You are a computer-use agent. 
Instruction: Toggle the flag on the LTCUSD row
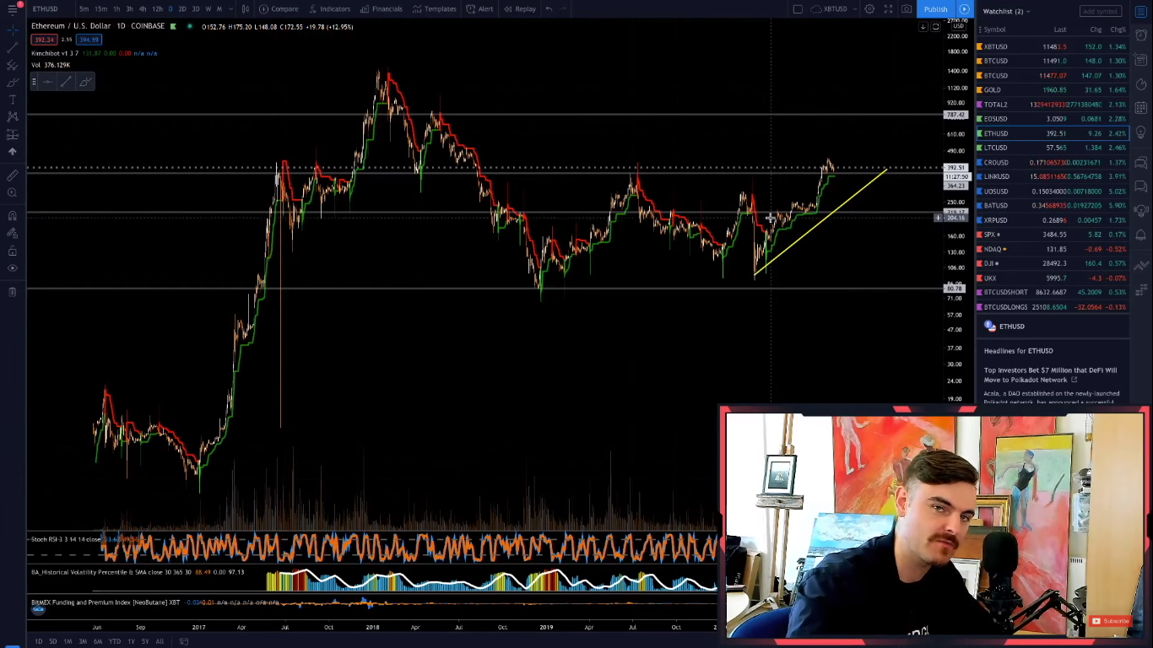[x=979, y=148]
